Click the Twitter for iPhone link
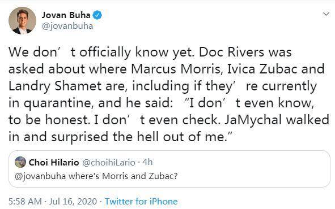Viewport: 335px width, 209px height. 141,201
